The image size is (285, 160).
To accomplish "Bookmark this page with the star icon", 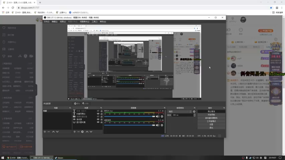I will (x=271, y=7).
